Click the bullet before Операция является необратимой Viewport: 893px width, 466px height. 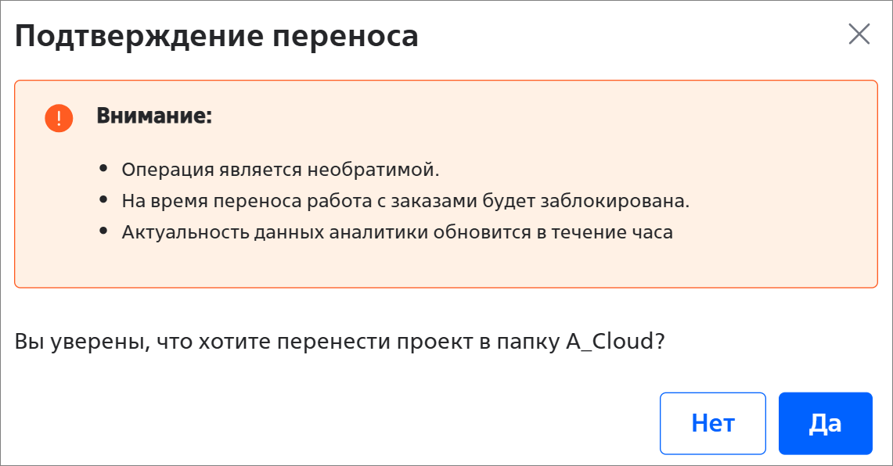pyautogui.click(x=103, y=168)
